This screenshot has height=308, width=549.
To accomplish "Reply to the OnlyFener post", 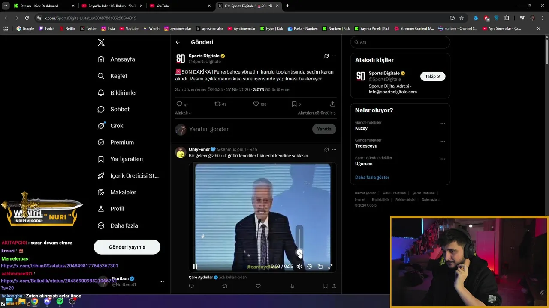I will click(x=191, y=286).
